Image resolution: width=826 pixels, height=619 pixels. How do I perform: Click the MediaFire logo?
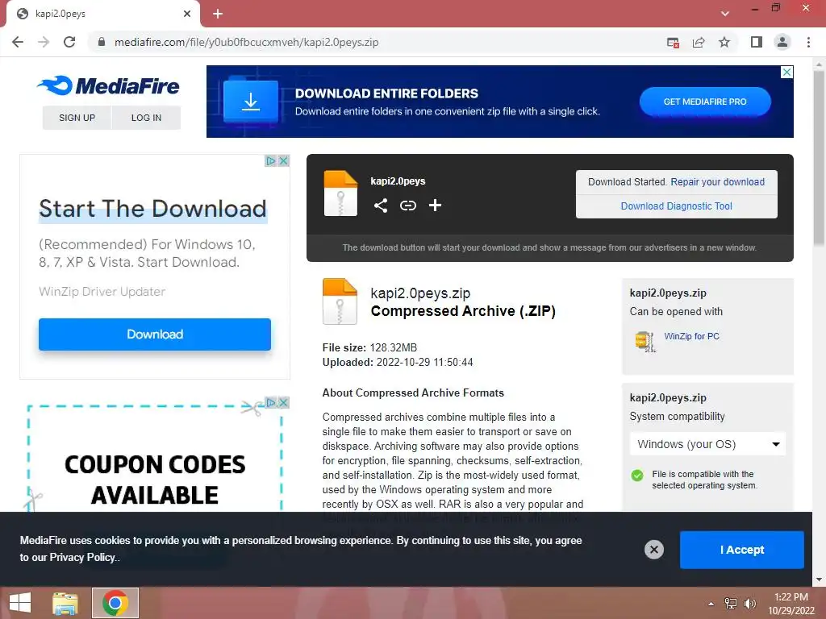(109, 85)
